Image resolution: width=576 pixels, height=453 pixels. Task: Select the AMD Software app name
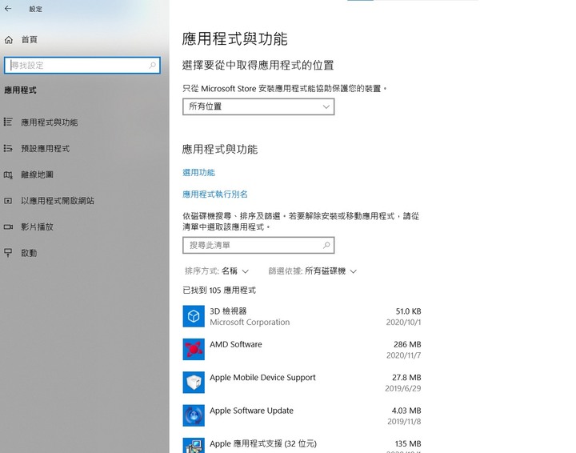[x=236, y=344]
